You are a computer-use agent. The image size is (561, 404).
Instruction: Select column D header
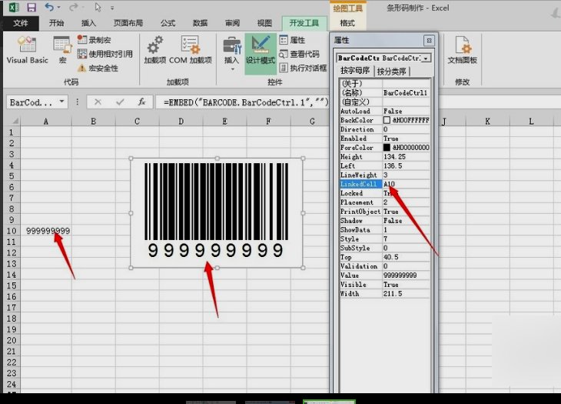[x=181, y=121]
